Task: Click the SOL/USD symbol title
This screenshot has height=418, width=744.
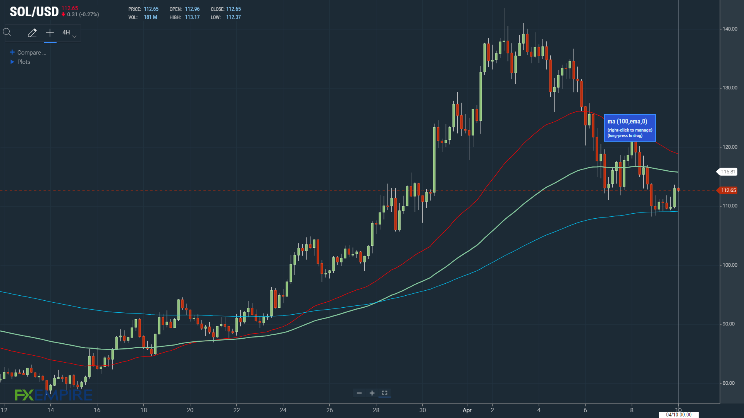Action: point(34,12)
